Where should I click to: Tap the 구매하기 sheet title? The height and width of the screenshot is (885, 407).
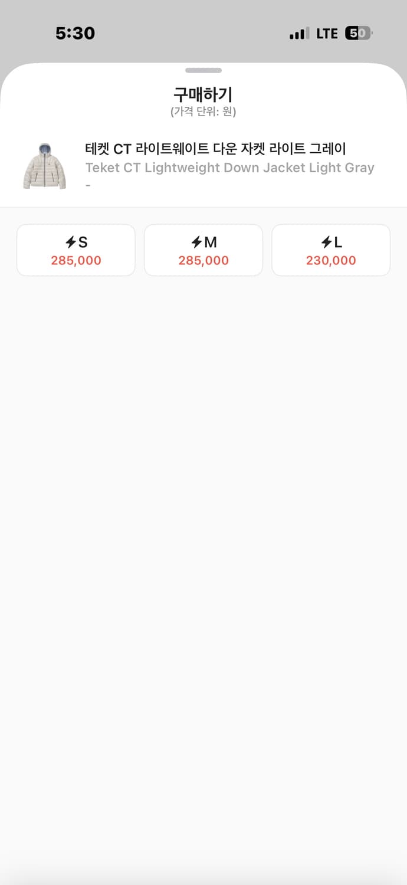coord(203,94)
